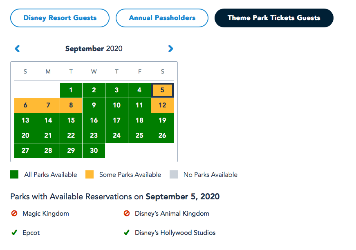356x250 pixels.
Task: Select the Disney Resort Guests tab
Action: pyautogui.click(x=60, y=18)
